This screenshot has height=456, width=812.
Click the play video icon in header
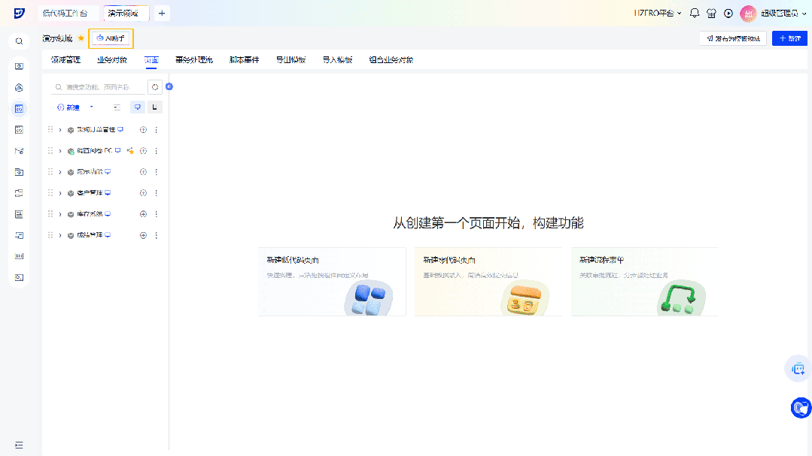728,14
